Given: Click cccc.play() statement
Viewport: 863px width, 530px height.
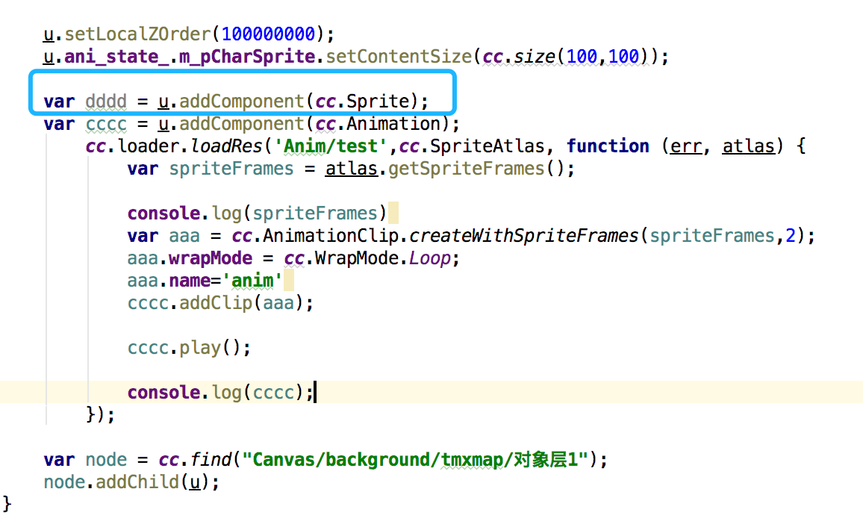Looking at the screenshot, I should click(189, 348).
